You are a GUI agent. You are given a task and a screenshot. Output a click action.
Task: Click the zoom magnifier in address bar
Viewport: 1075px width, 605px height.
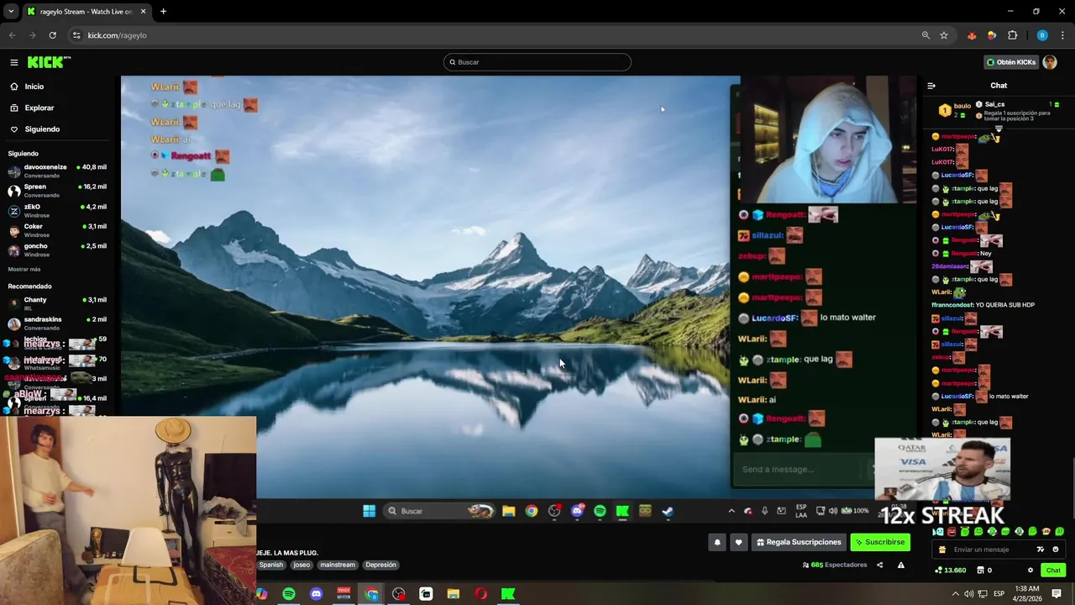coord(926,35)
